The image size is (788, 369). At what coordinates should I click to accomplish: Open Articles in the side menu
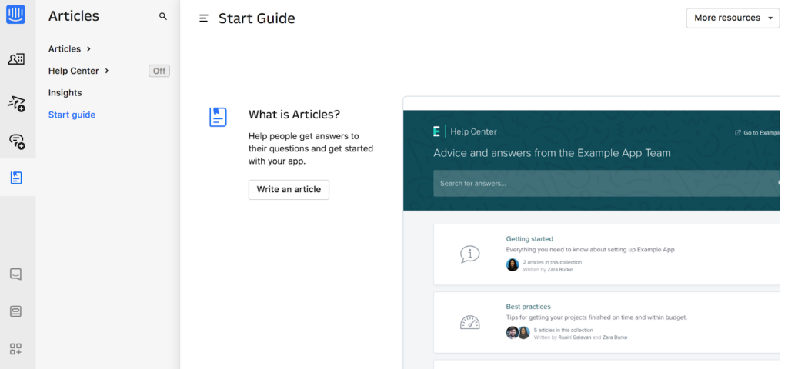pyautogui.click(x=65, y=48)
